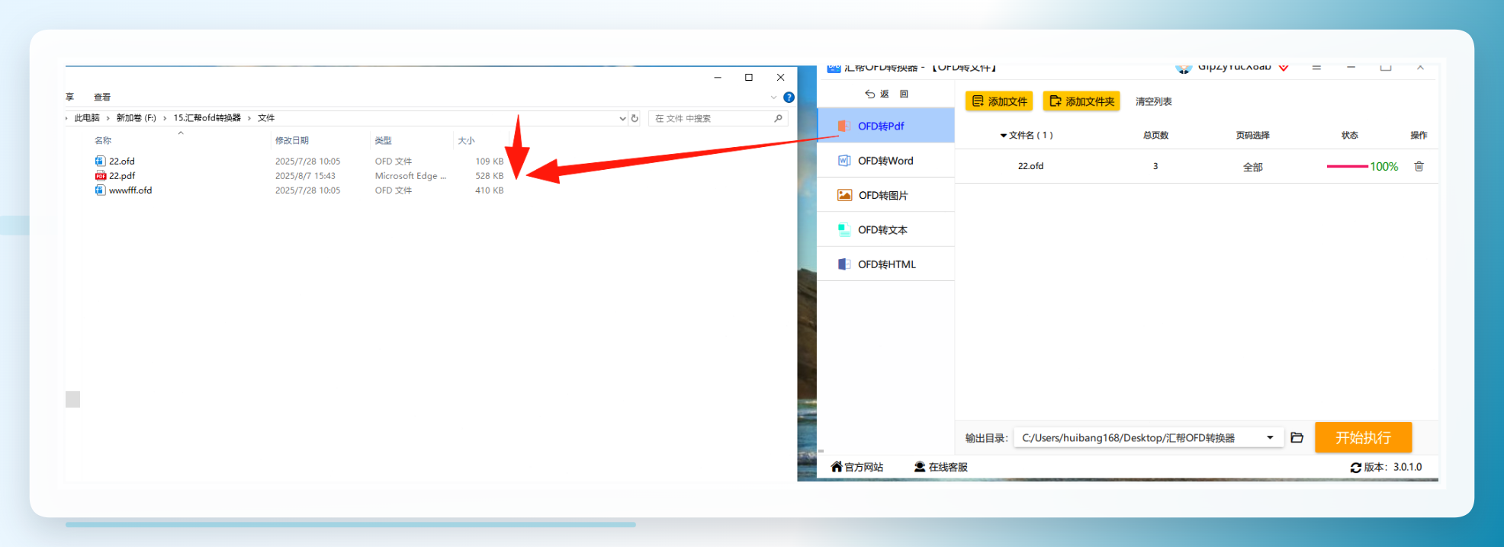The height and width of the screenshot is (547, 1504).
Task: Open the 查看 menu in Explorer
Action: click(x=102, y=98)
